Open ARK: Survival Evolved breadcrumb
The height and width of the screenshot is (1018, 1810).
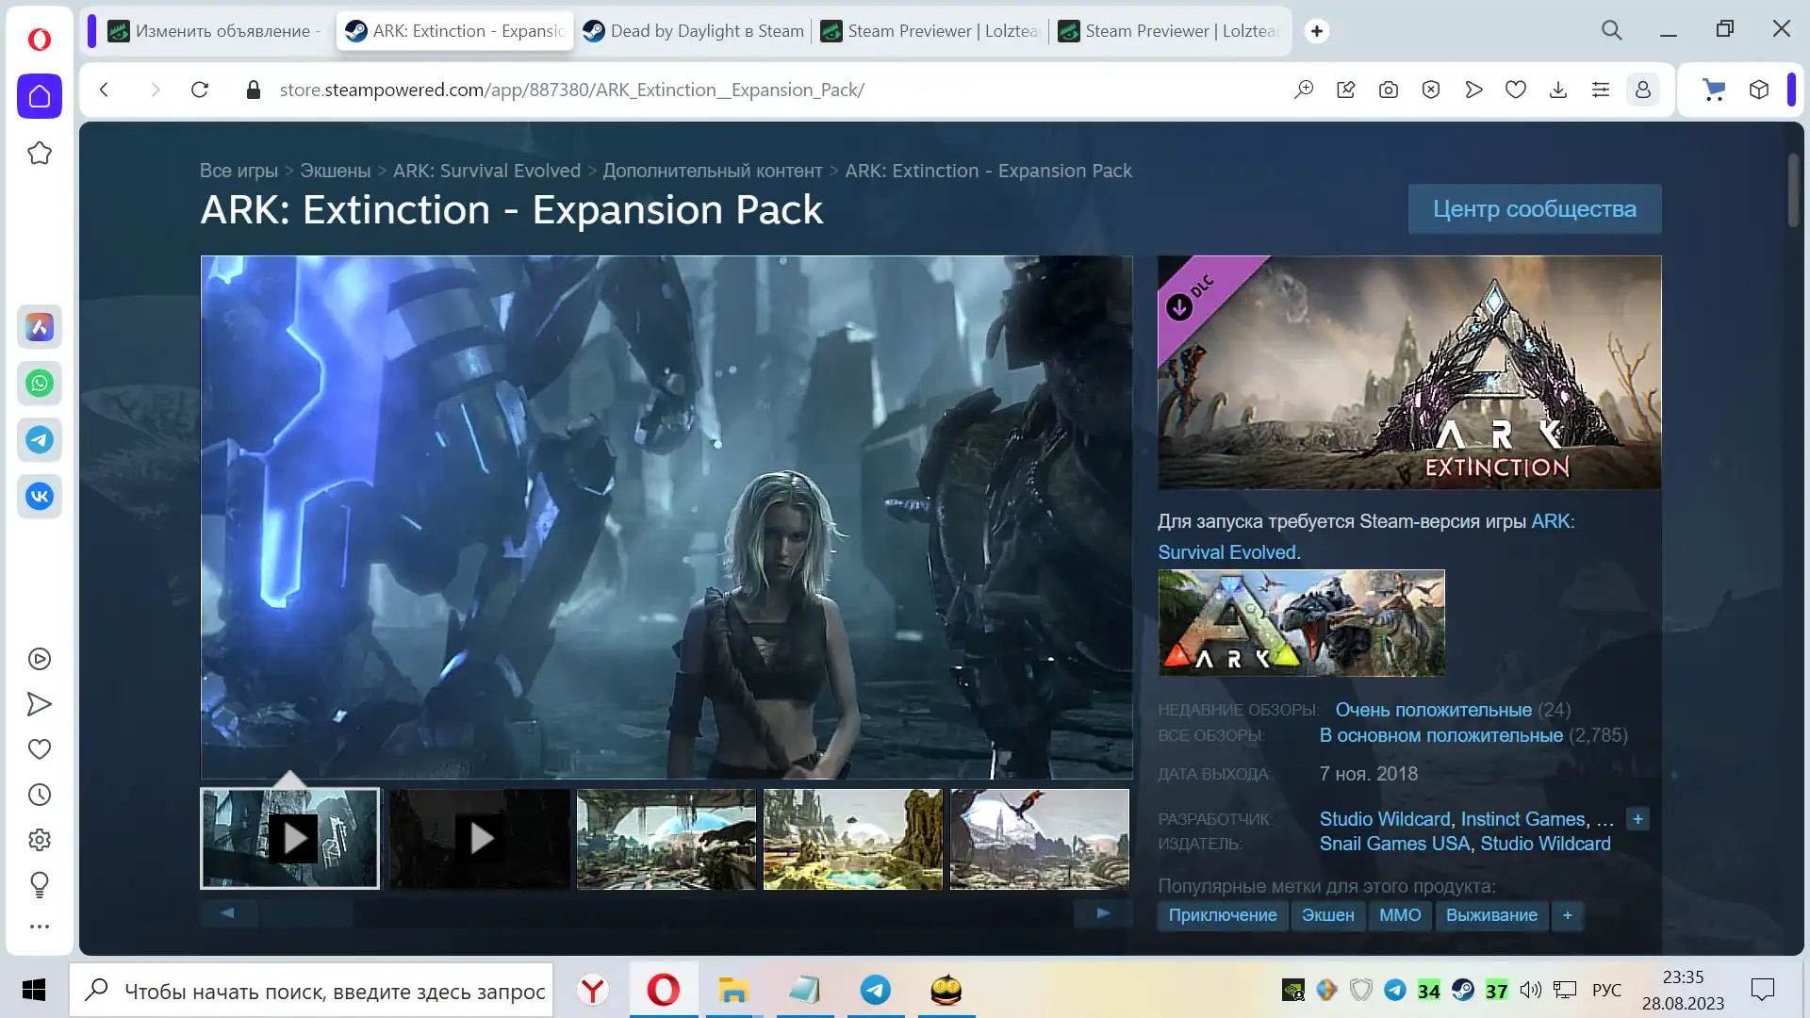point(486,171)
